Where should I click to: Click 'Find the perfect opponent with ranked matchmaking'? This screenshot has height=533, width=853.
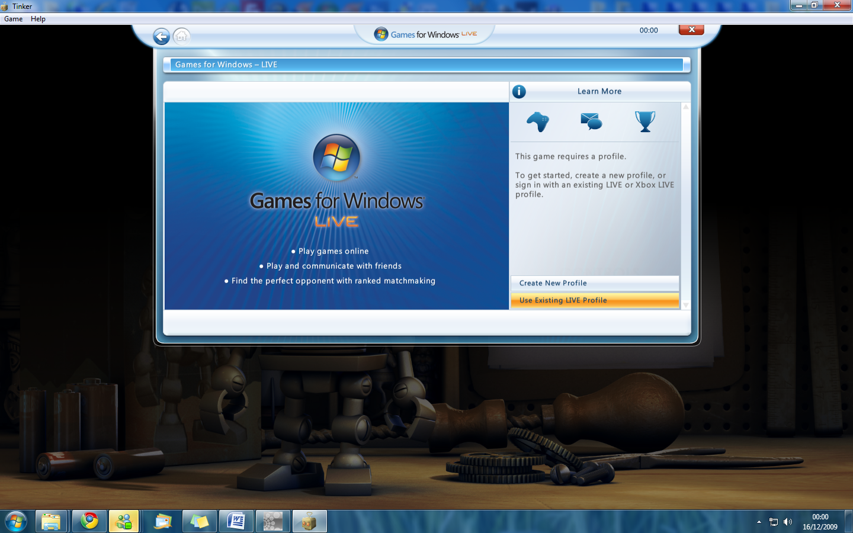333,281
